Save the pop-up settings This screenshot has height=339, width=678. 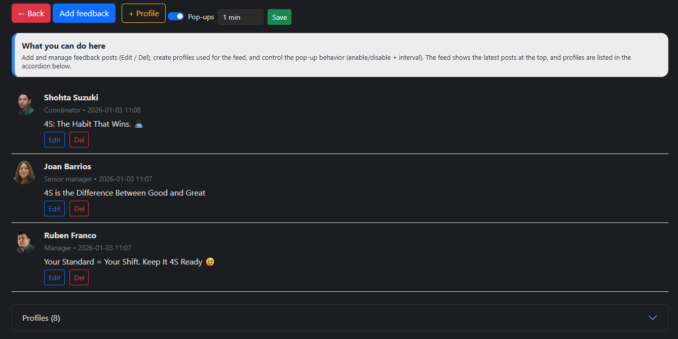click(279, 17)
